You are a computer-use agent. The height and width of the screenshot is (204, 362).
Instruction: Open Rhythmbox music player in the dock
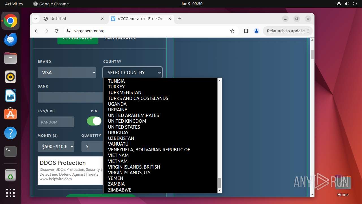coord(10,77)
